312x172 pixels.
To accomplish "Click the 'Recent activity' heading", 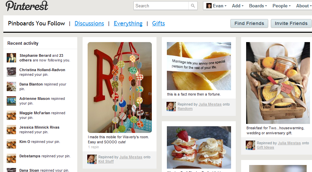I will 23,43.
